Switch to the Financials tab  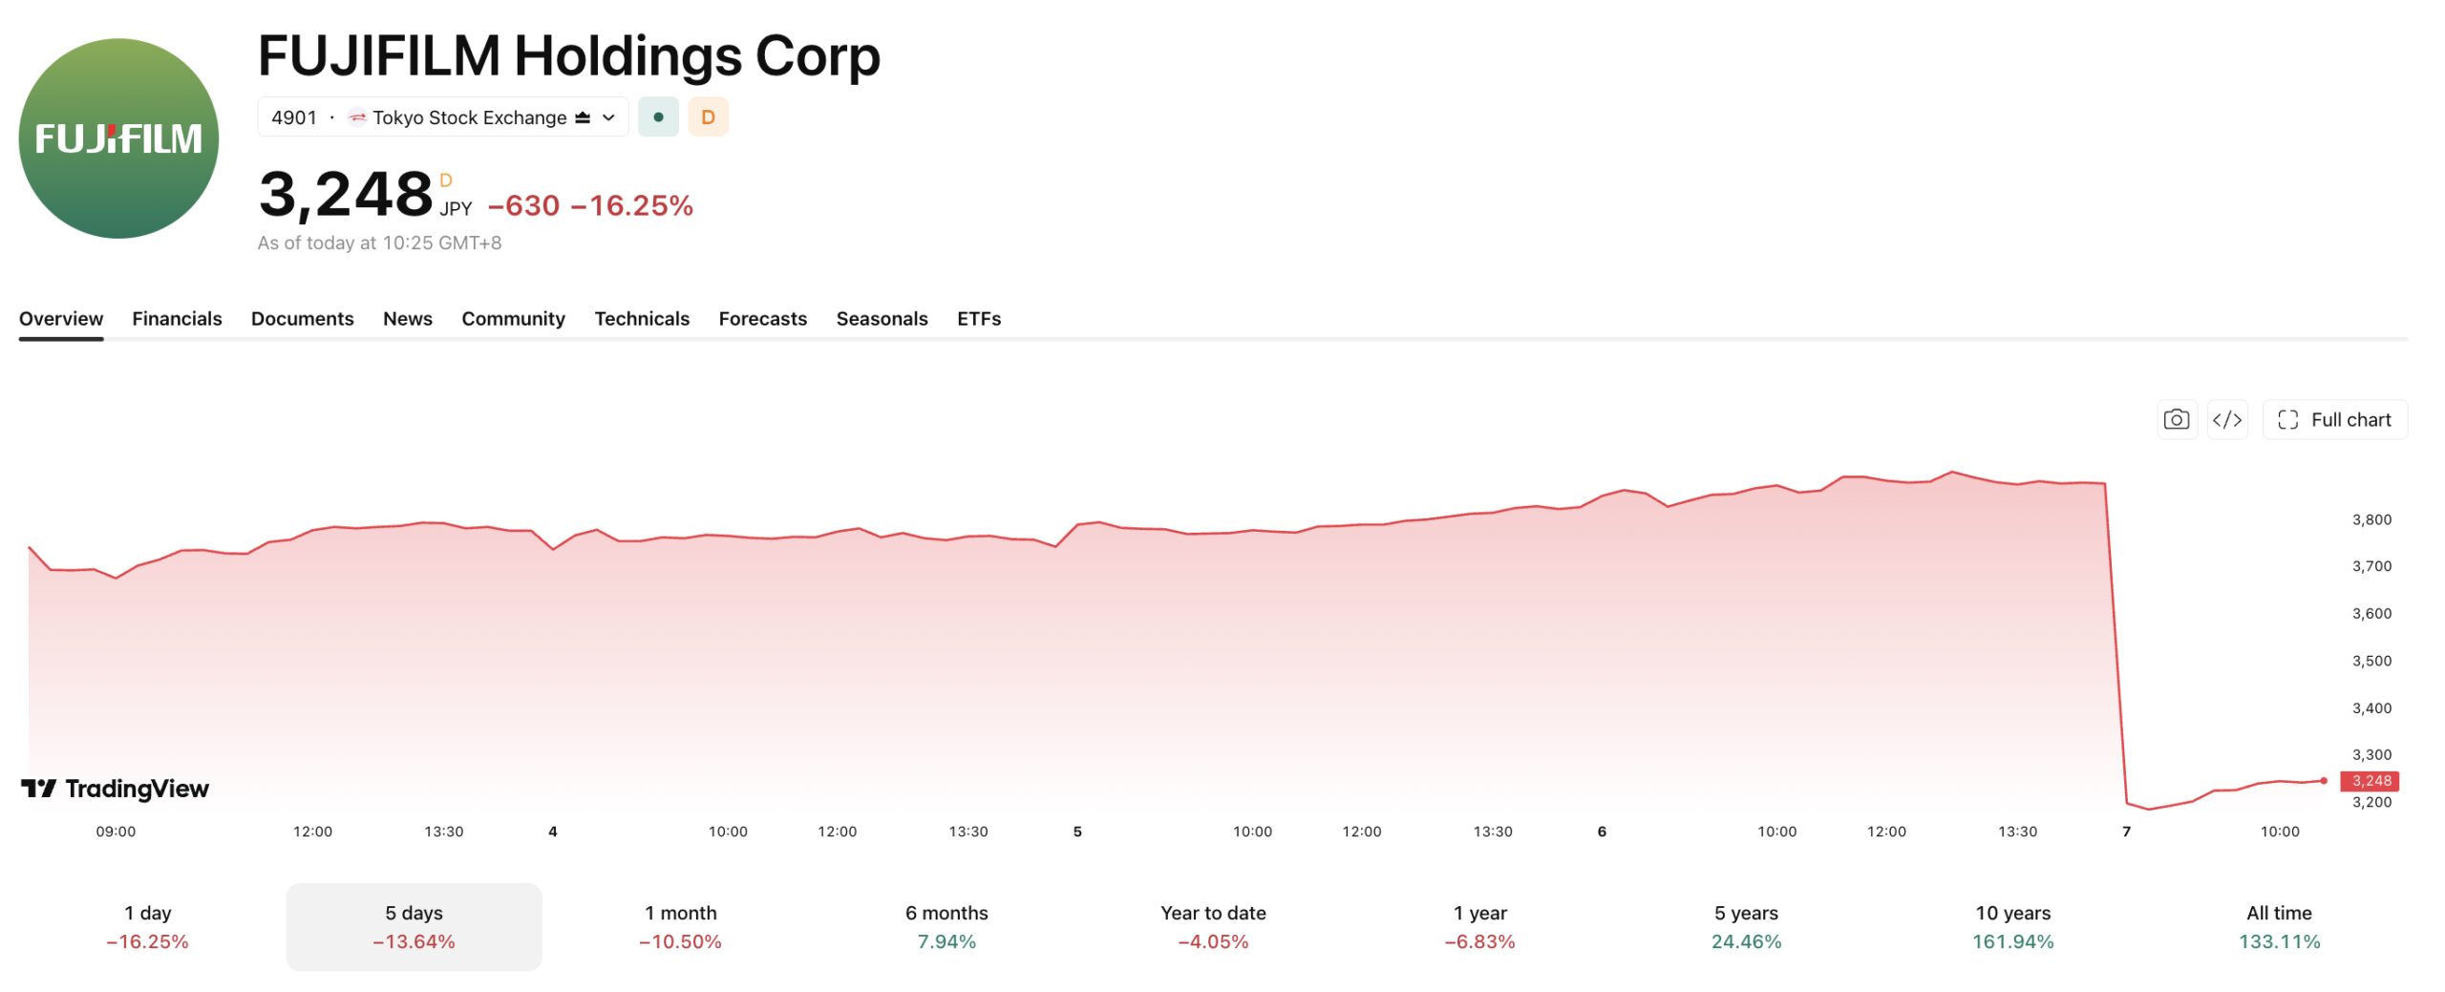(x=177, y=319)
